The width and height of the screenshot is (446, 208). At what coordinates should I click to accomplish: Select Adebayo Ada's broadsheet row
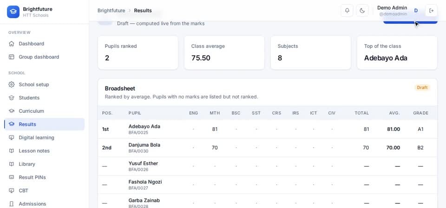(x=268, y=129)
